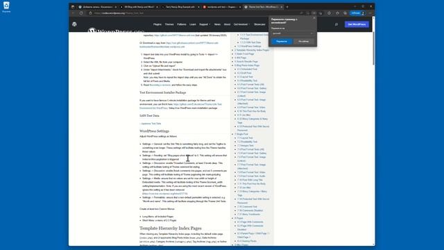Click the page vertical scrollbar thumb
Viewport: 444px width, 250px height.
pos(373,48)
